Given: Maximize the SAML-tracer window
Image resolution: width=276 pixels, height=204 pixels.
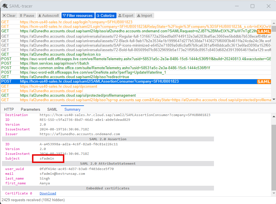Looking at the screenshot, I should (x=253, y=6).
